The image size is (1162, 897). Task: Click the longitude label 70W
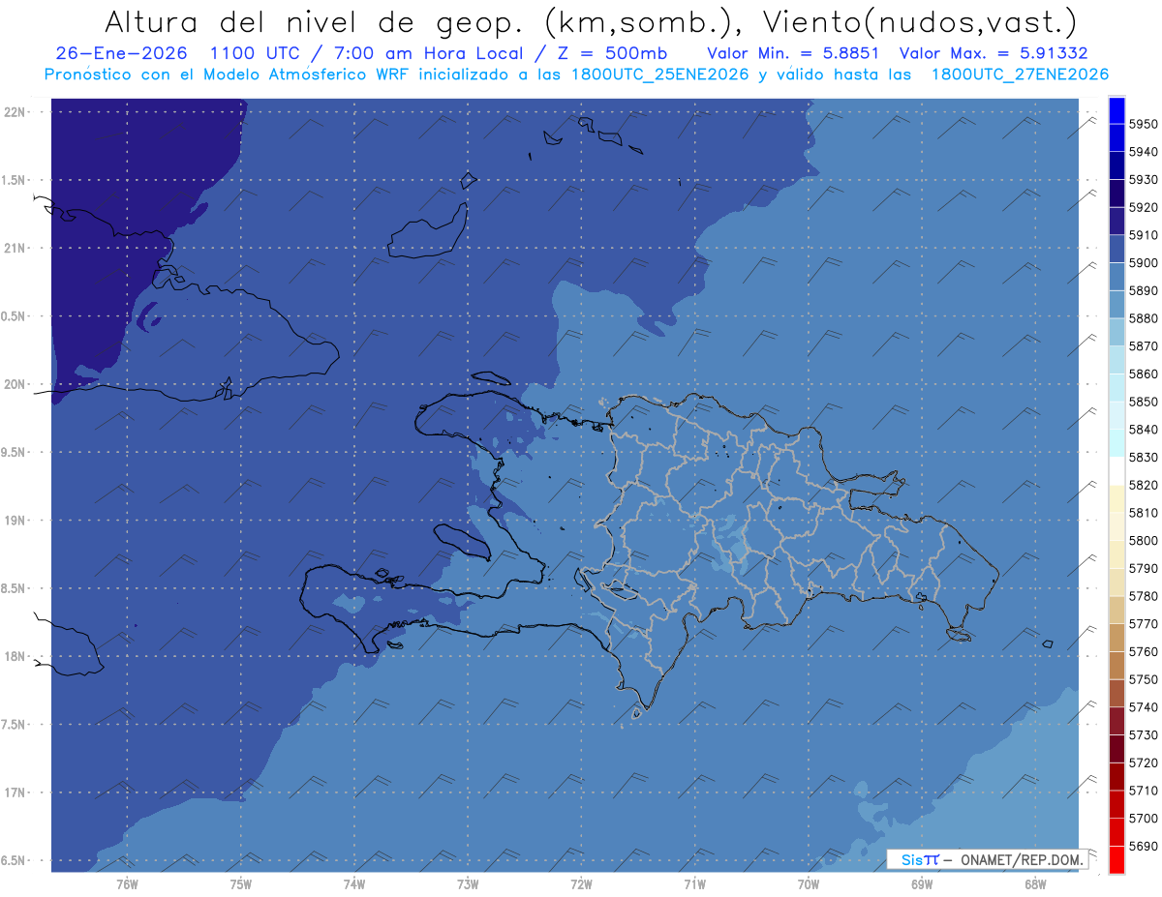pyautogui.click(x=809, y=884)
